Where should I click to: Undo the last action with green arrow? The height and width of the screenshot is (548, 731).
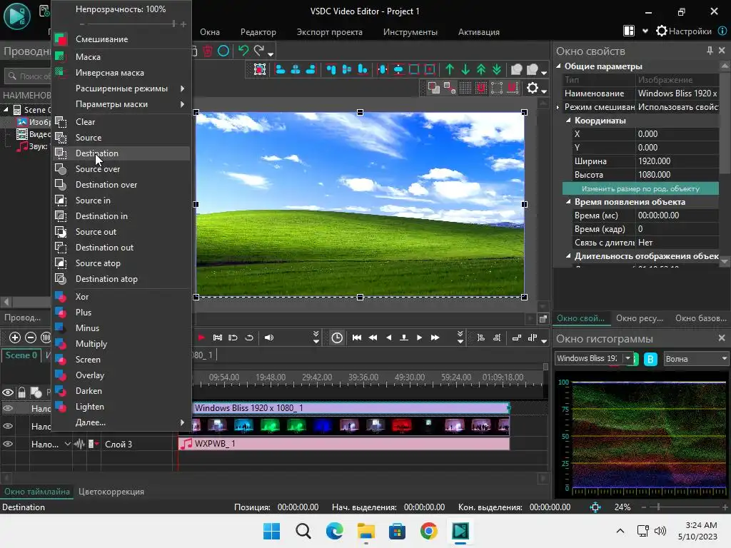(243, 51)
